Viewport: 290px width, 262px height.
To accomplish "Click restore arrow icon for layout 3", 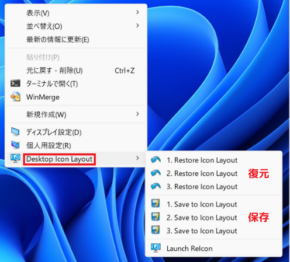I will [156, 186].
